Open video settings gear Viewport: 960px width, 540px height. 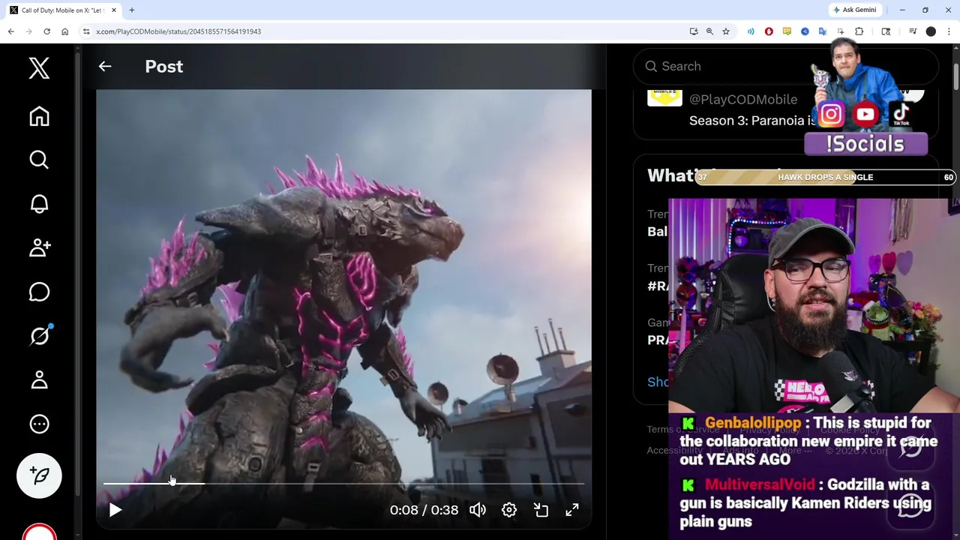pos(508,510)
